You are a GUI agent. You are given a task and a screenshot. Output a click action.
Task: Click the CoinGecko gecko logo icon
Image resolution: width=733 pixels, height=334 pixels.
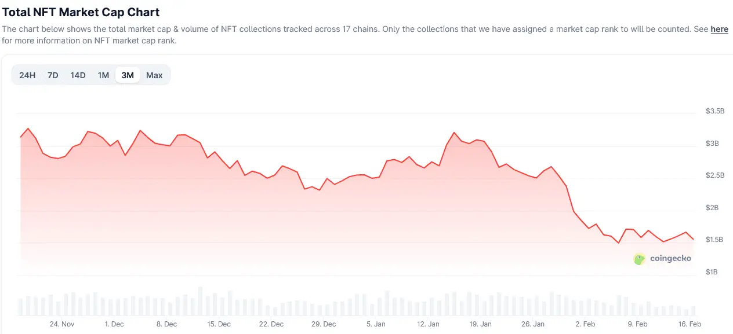pos(639,259)
